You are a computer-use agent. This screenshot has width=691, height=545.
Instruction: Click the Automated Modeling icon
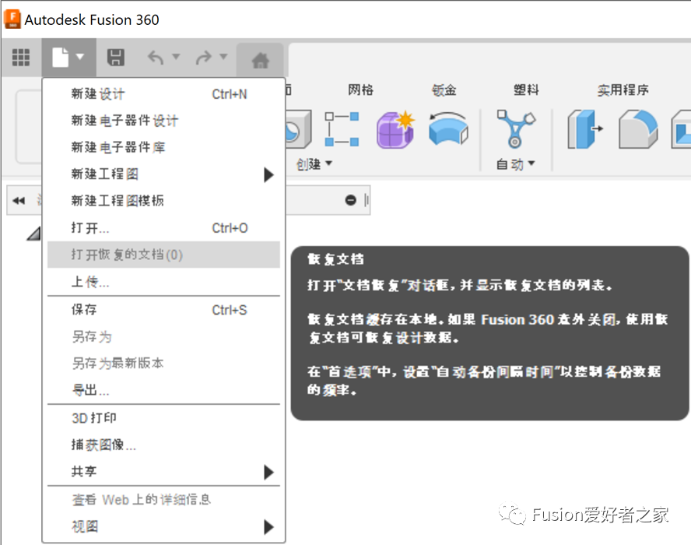coord(516,128)
